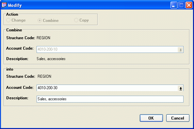Expand the Combine Account Code combo box
Screen dimensions: 194x129
181,50
